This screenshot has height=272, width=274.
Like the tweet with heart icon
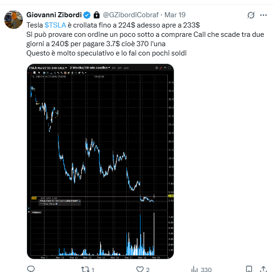140,269
